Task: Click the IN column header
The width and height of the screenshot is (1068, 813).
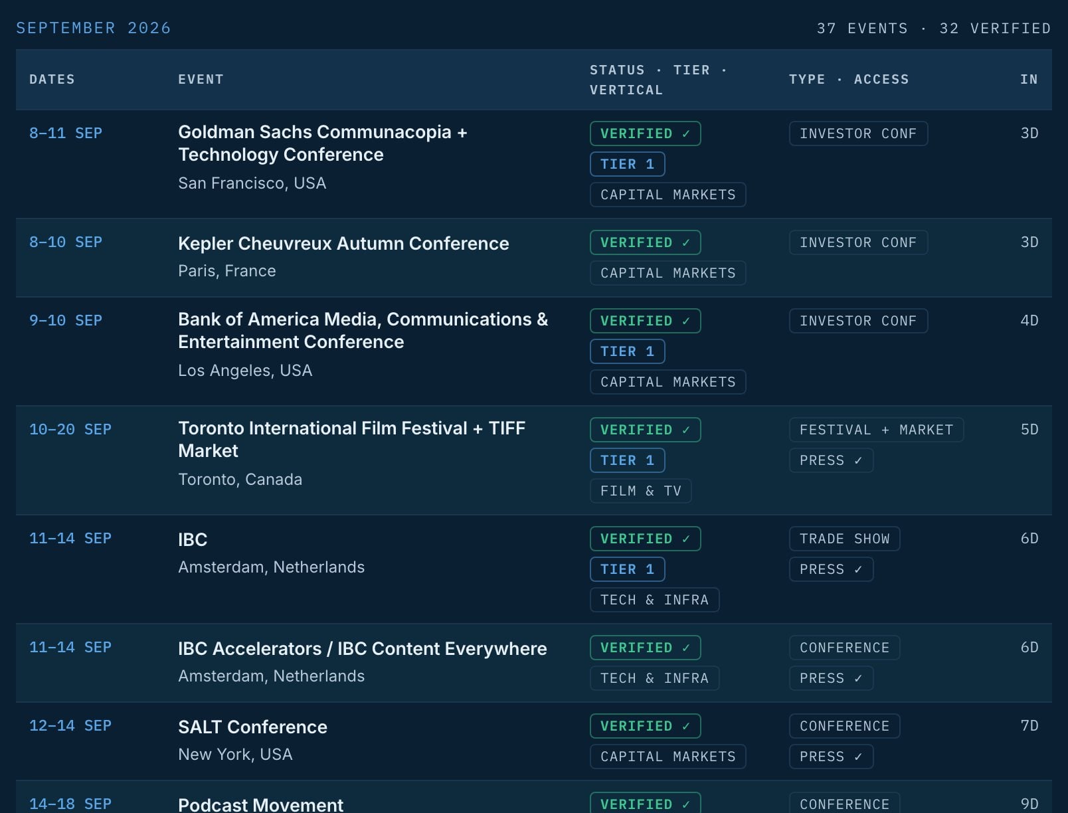Action: tap(1029, 79)
